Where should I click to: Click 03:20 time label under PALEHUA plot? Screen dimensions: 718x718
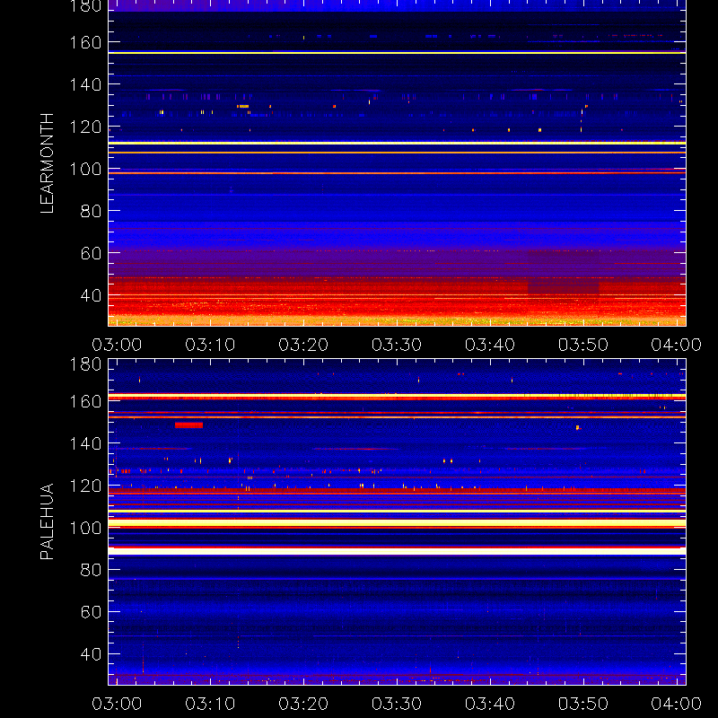(x=303, y=704)
